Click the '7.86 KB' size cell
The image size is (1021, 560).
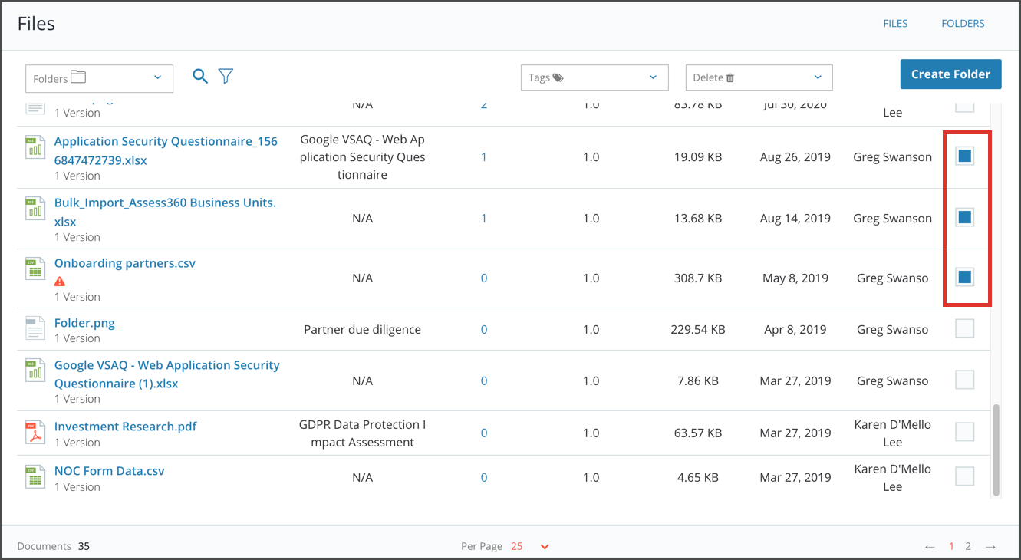698,381
